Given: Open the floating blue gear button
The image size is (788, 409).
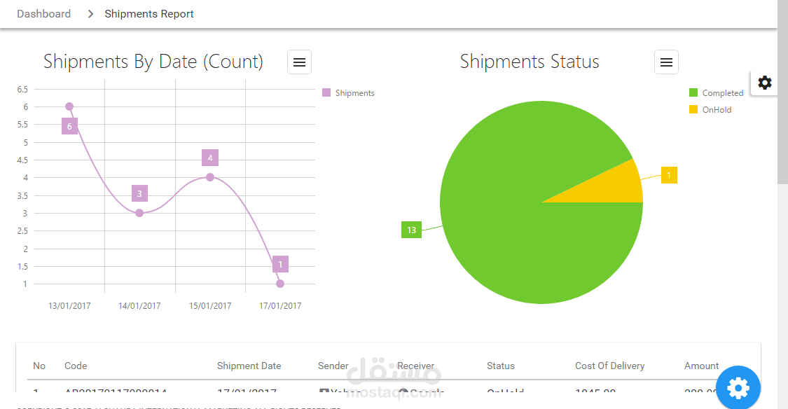Looking at the screenshot, I should pyautogui.click(x=738, y=387).
